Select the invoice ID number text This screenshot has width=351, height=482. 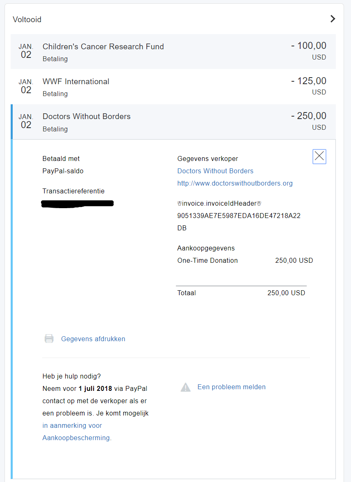click(239, 222)
